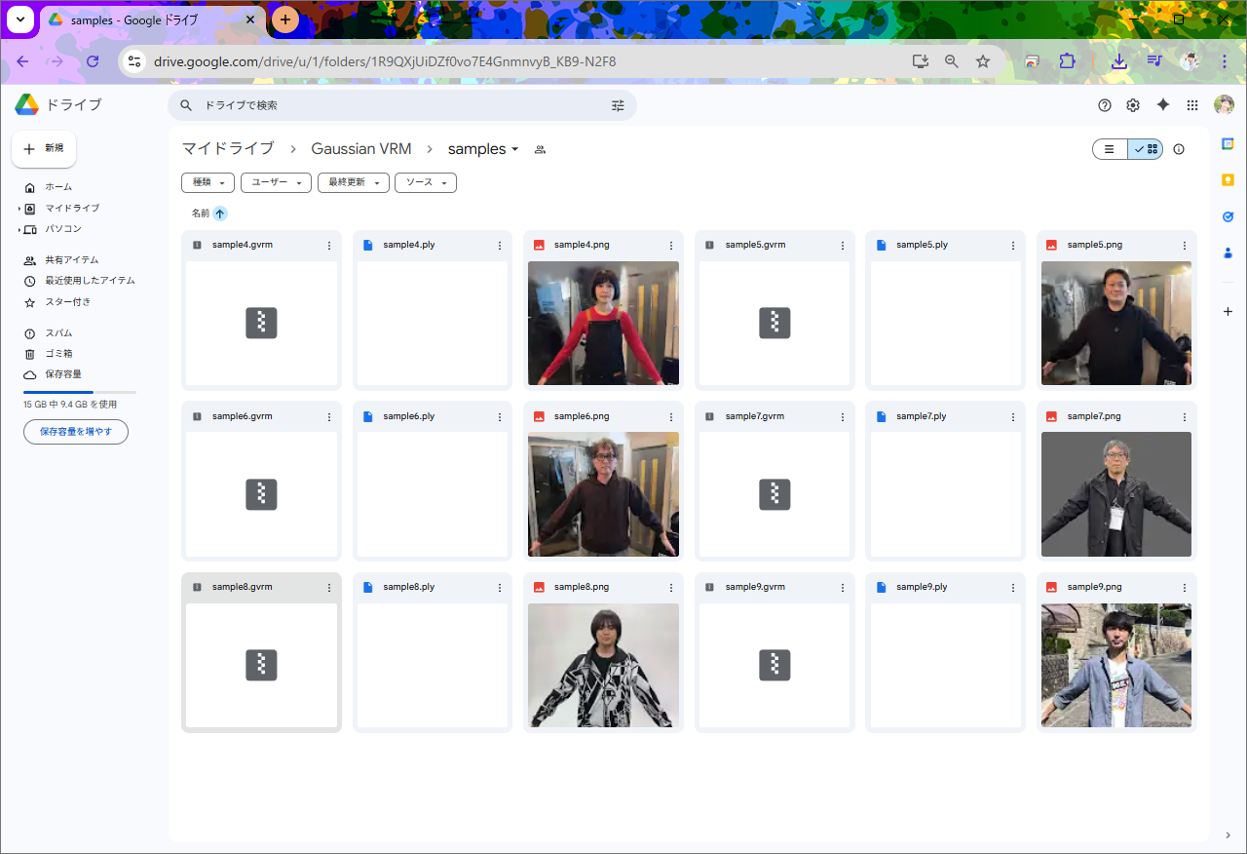Click the Chrome address bar URL
1247x854 pixels.
coord(385,61)
